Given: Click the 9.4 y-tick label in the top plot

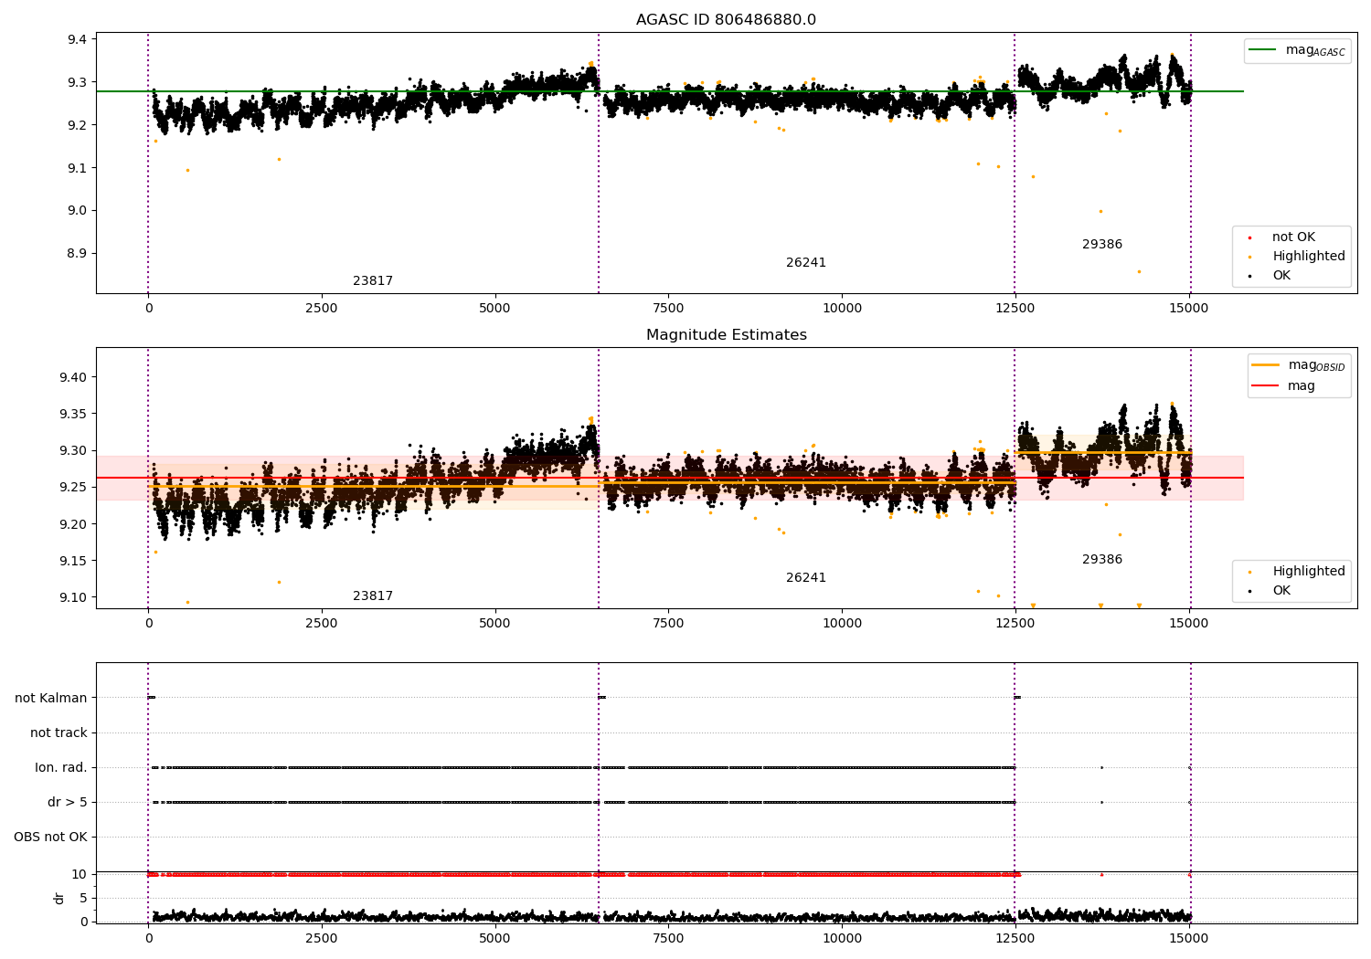Looking at the screenshot, I should click(77, 39).
